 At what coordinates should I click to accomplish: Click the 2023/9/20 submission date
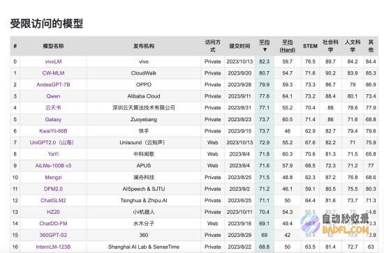pos(239,73)
